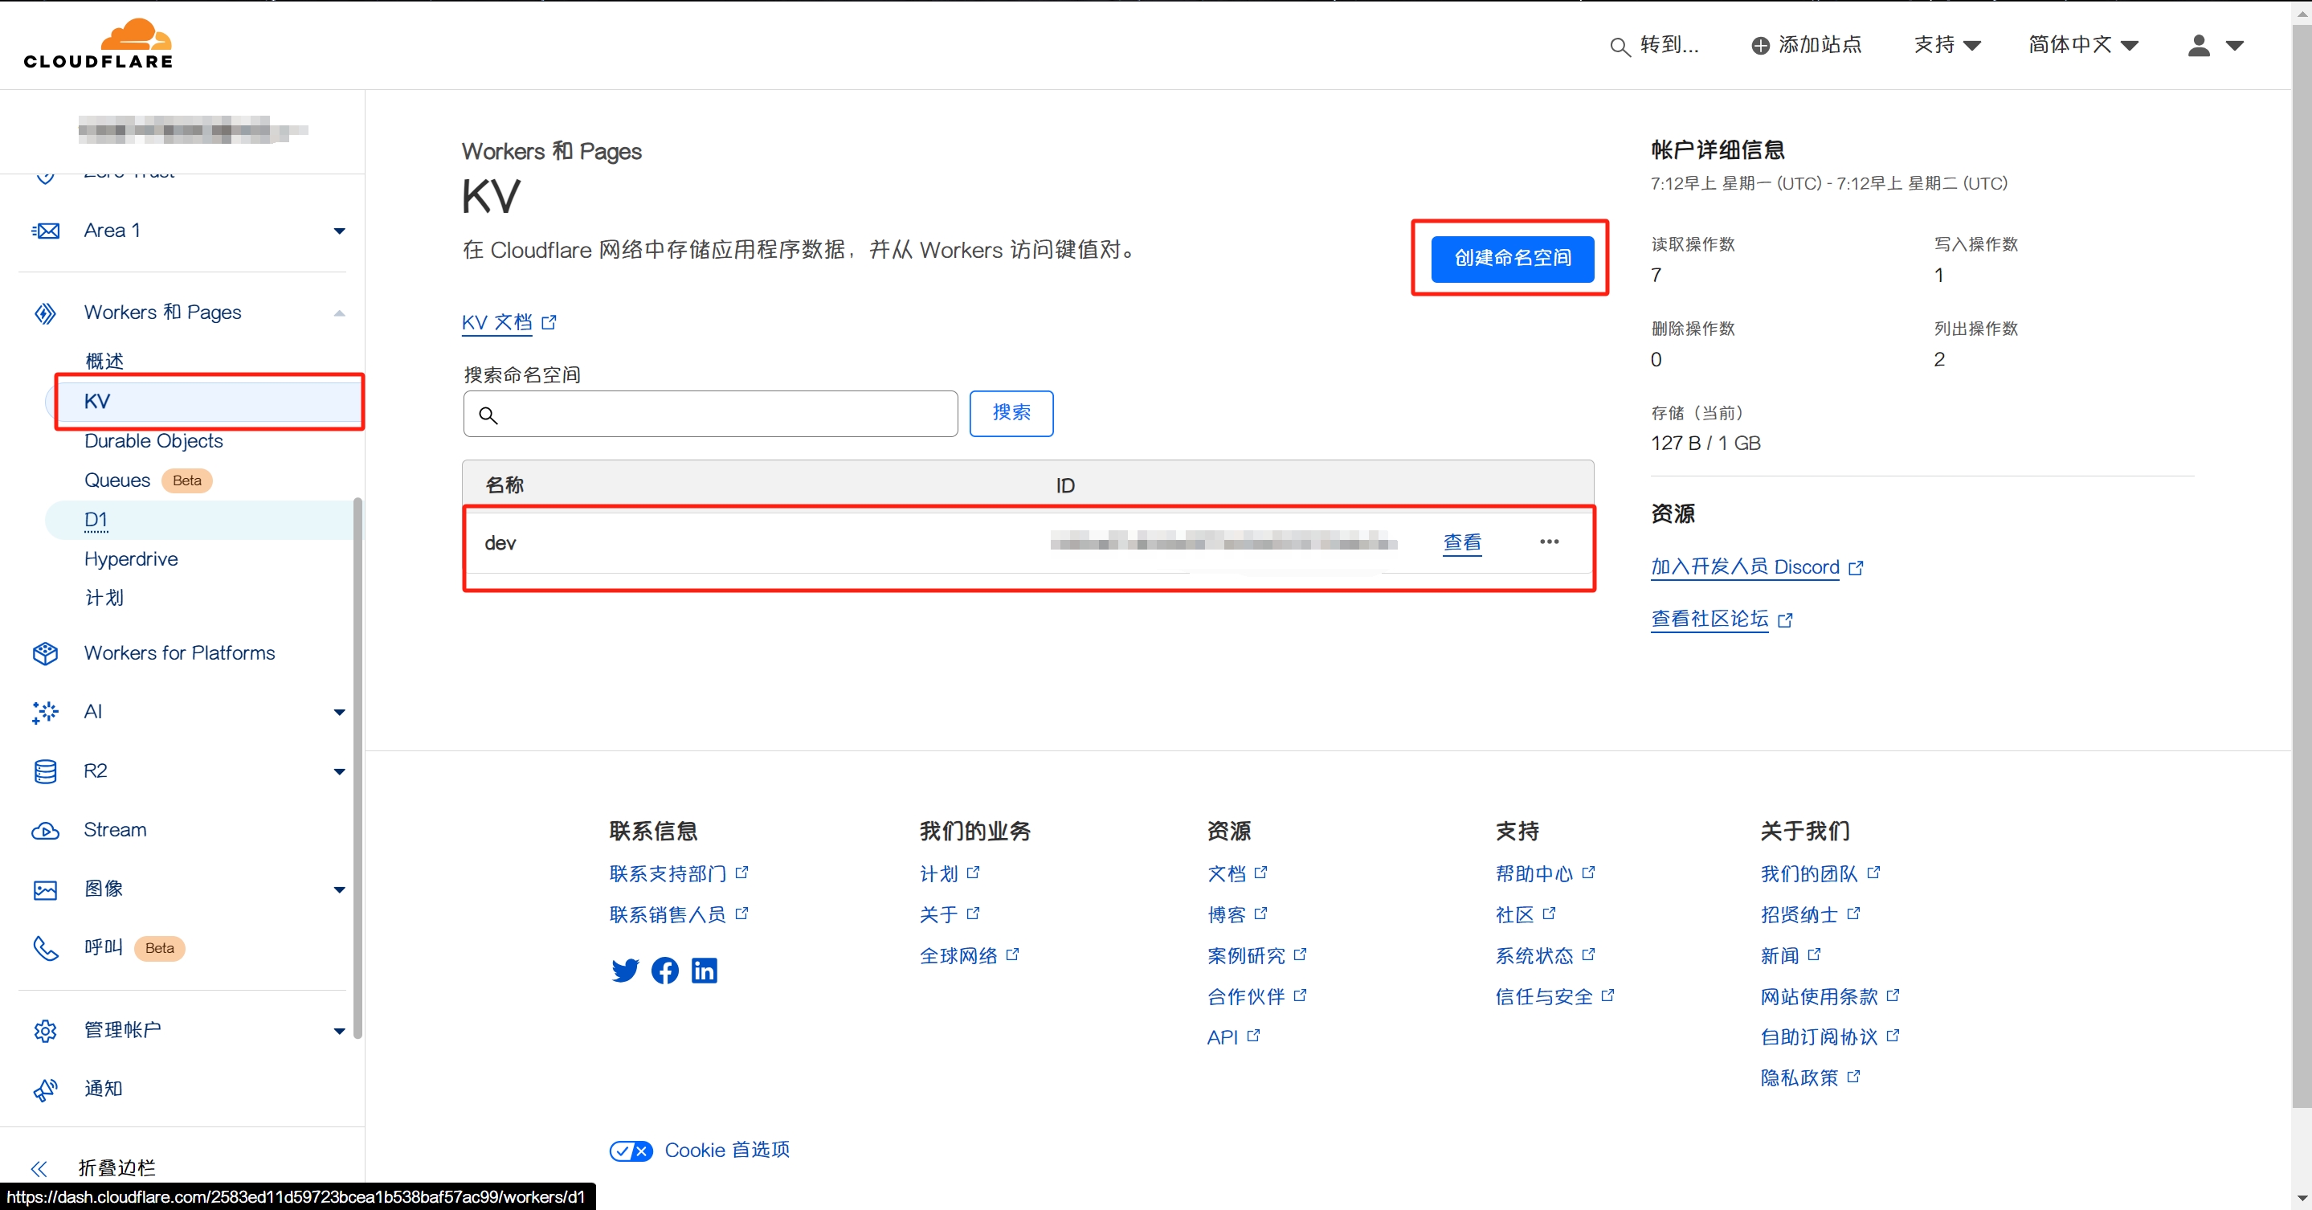Viewport: 2312px width, 1210px height.
Task: Open 信任与安全 footer link
Action: click(x=1545, y=996)
